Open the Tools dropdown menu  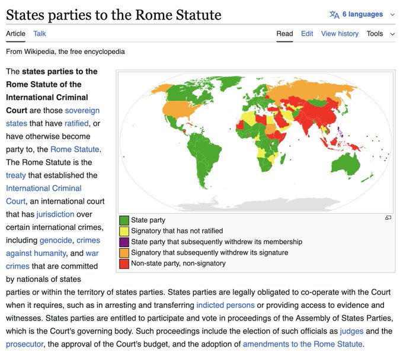[x=380, y=34]
